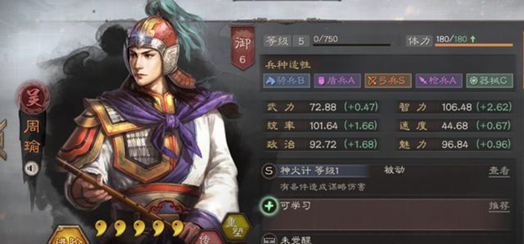This screenshot has width=524, height=244.
Task: Click the 进阶 advancement badge
Action: click(67, 236)
